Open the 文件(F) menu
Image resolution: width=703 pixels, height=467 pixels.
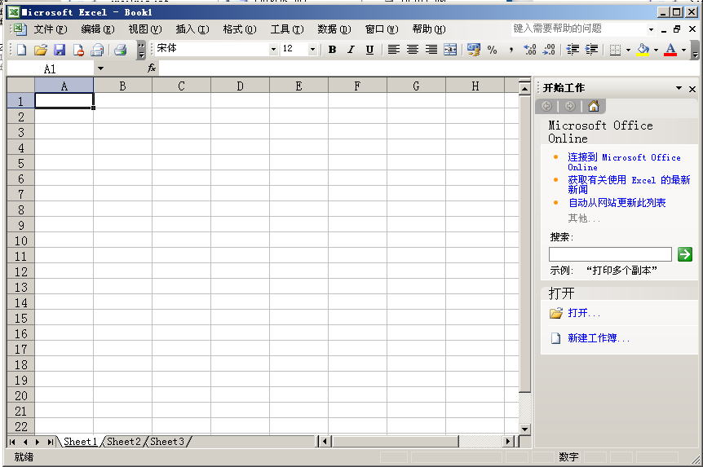coord(51,29)
